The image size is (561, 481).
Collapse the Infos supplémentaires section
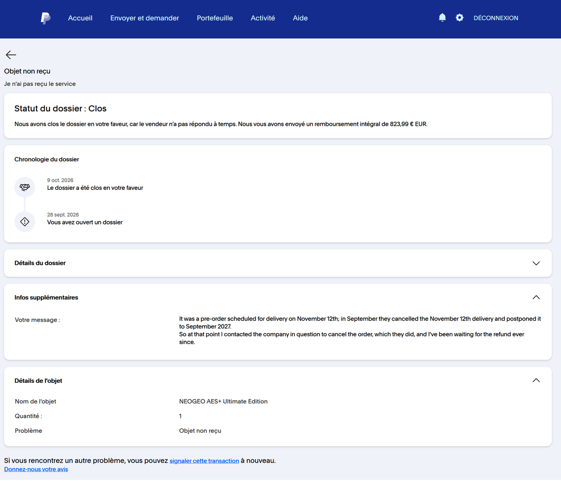coord(536,297)
